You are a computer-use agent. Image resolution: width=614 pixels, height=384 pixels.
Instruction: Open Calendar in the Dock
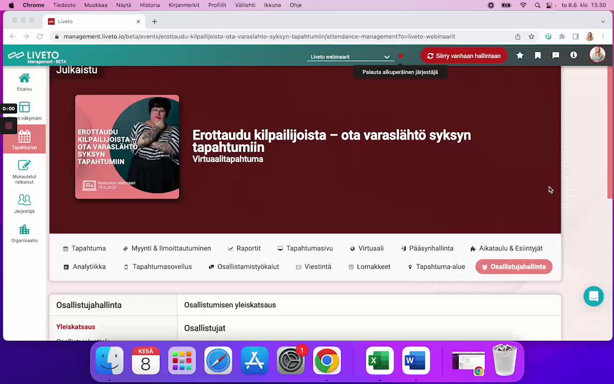tap(146, 361)
